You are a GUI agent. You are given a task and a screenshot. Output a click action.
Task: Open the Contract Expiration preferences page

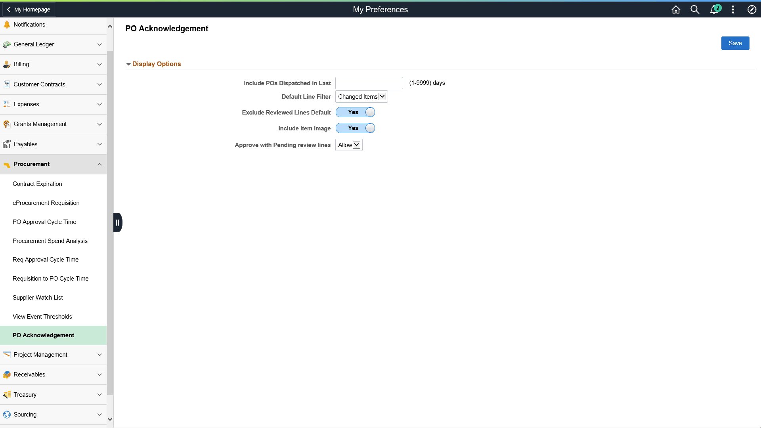(x=37, y=183)
